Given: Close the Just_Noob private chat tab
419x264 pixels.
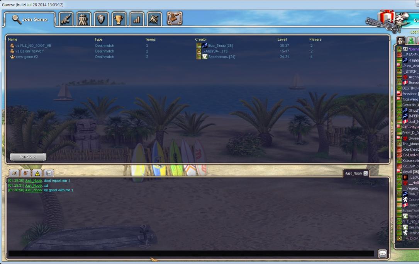Looking at the screenshot, I should [366, 174].
